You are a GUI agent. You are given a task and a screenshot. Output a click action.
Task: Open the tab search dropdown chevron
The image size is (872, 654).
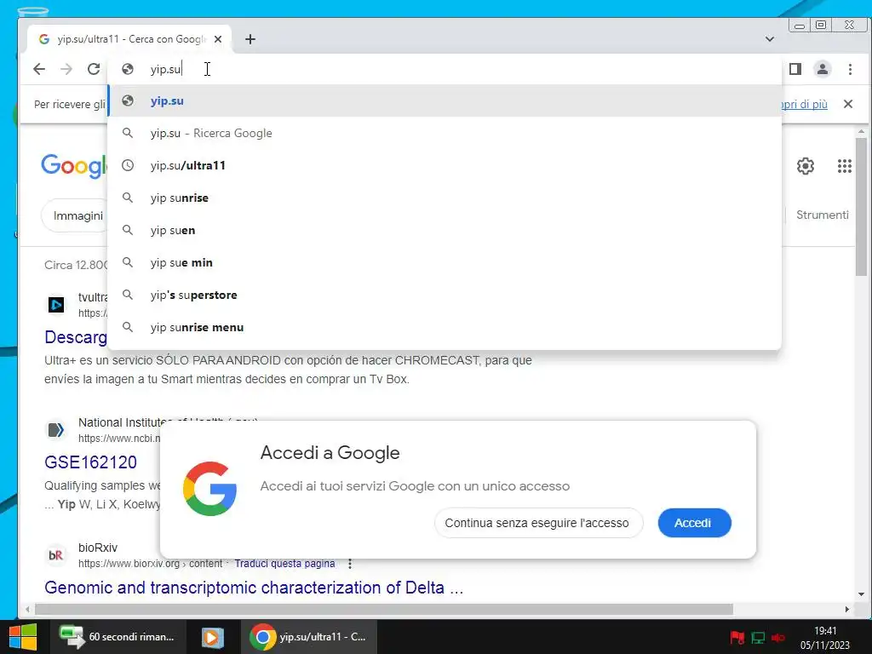(770, 39)
